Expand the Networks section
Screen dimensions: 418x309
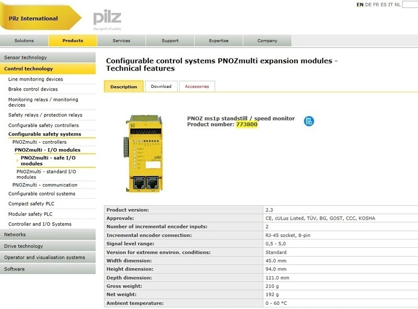[x=48, y=235]
